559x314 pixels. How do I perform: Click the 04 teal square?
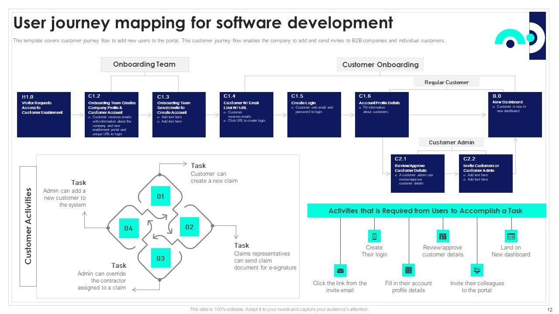point(128,228)
